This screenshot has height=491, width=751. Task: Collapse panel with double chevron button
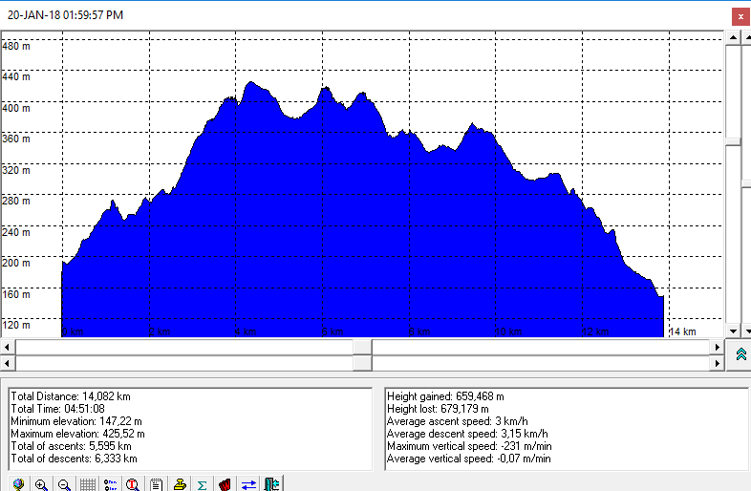click(740, 354)
